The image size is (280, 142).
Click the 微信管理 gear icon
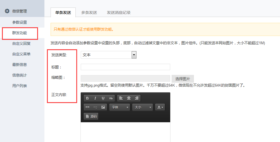7,11
